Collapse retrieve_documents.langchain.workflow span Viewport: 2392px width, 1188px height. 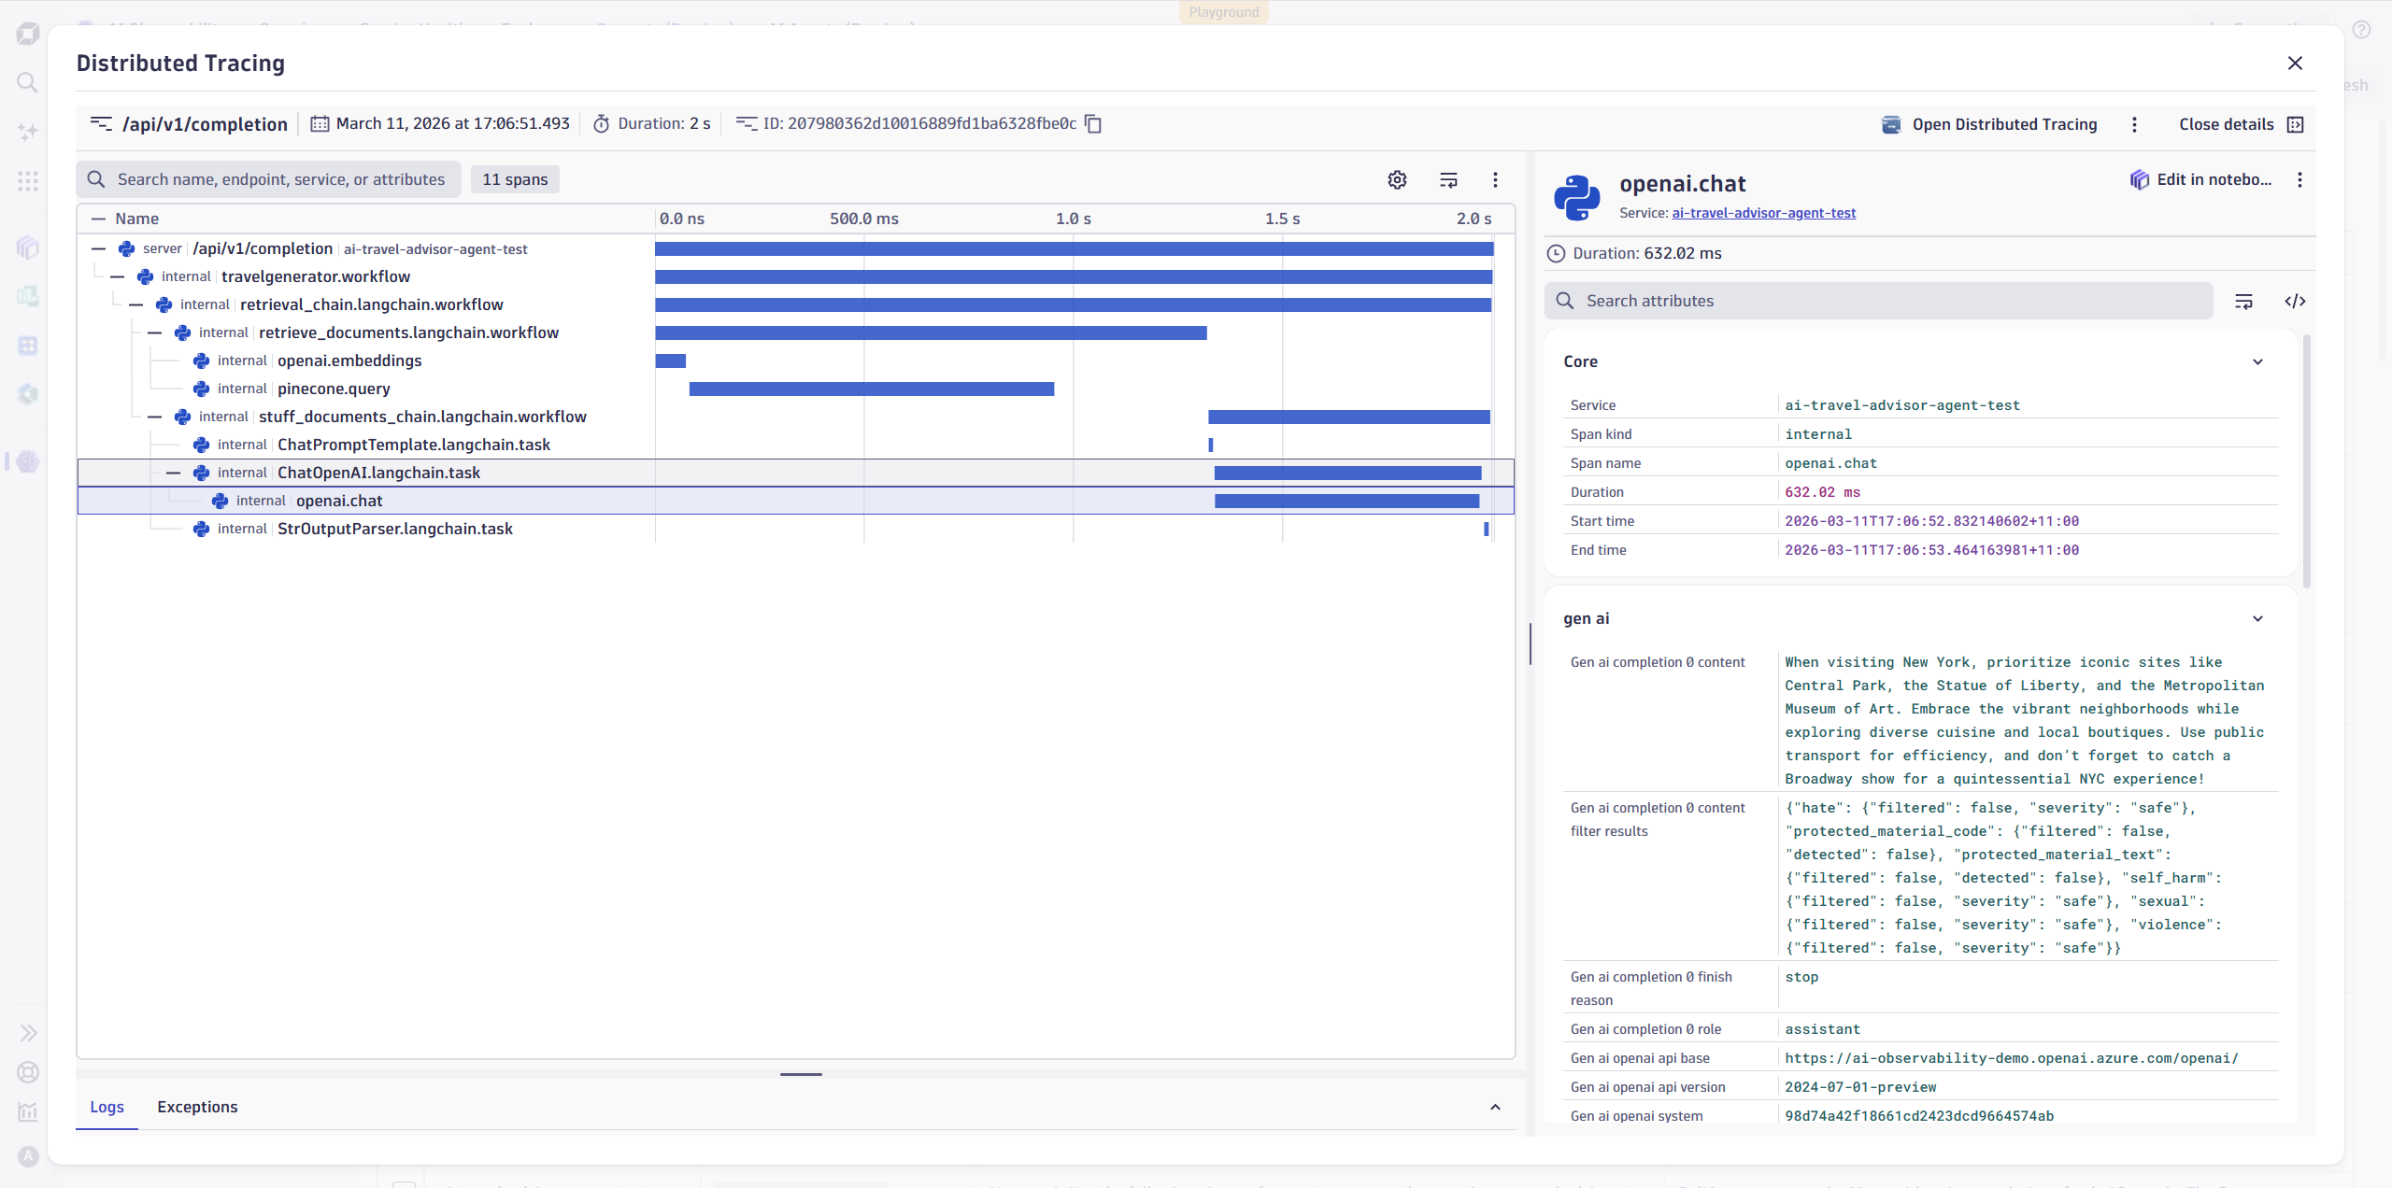(154, 332)
